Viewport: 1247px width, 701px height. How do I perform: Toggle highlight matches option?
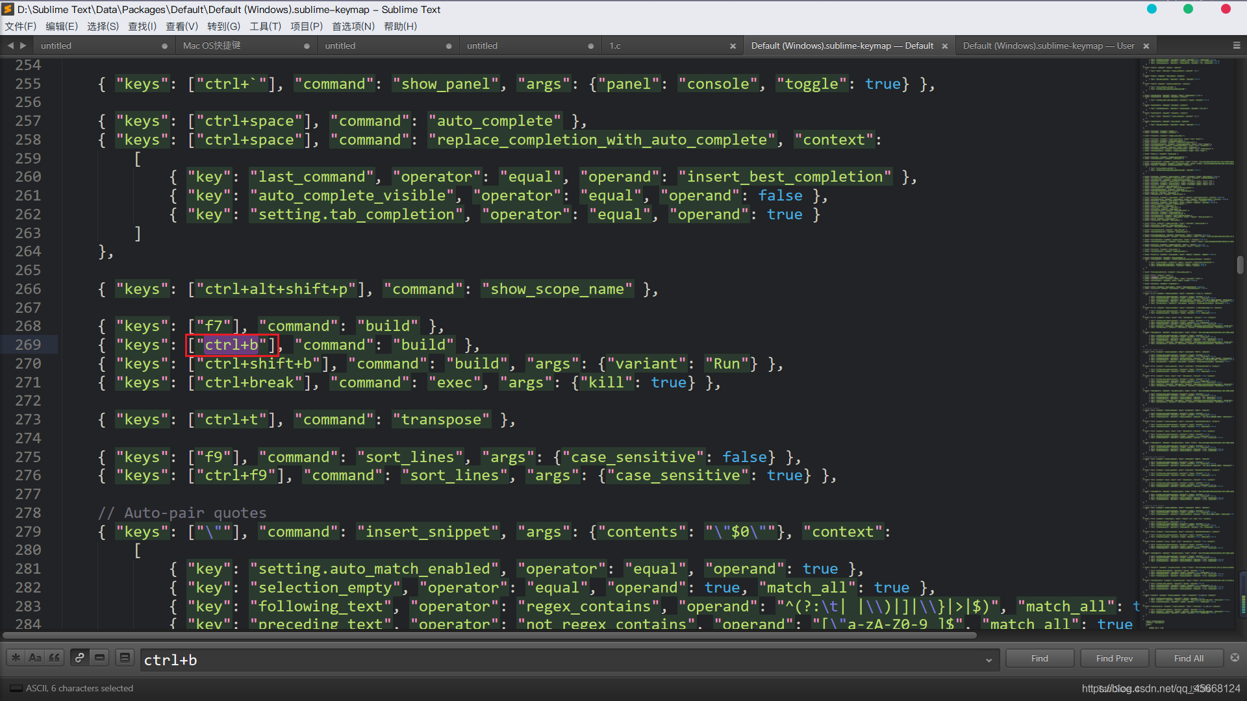125,658
